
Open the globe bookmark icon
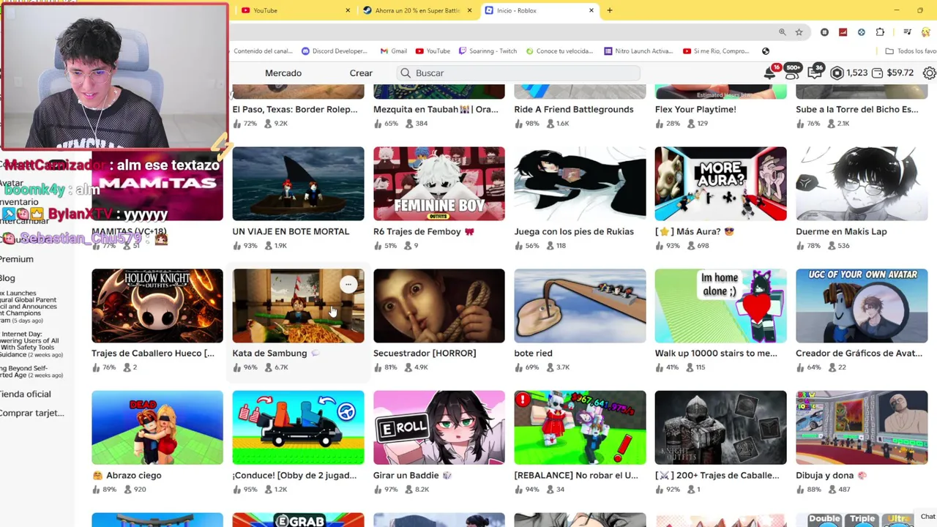coord(766,51)
